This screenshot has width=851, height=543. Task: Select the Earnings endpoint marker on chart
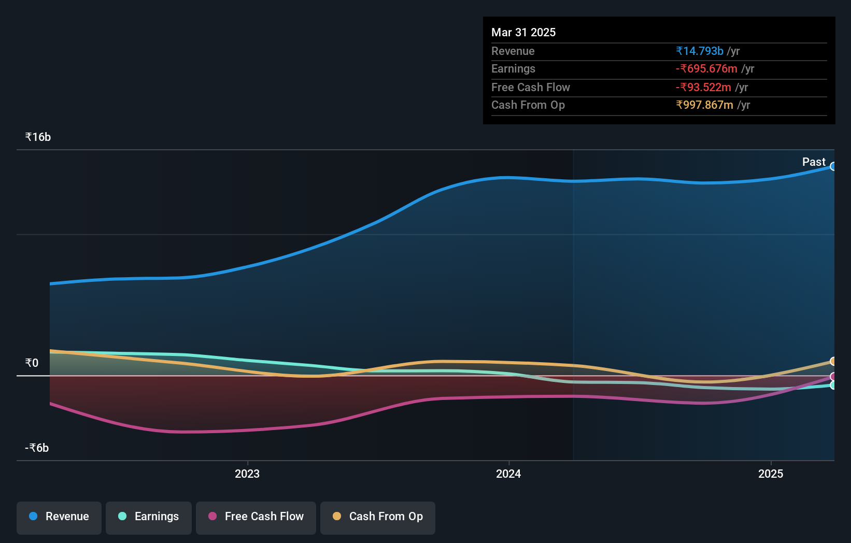pos(833,385)
